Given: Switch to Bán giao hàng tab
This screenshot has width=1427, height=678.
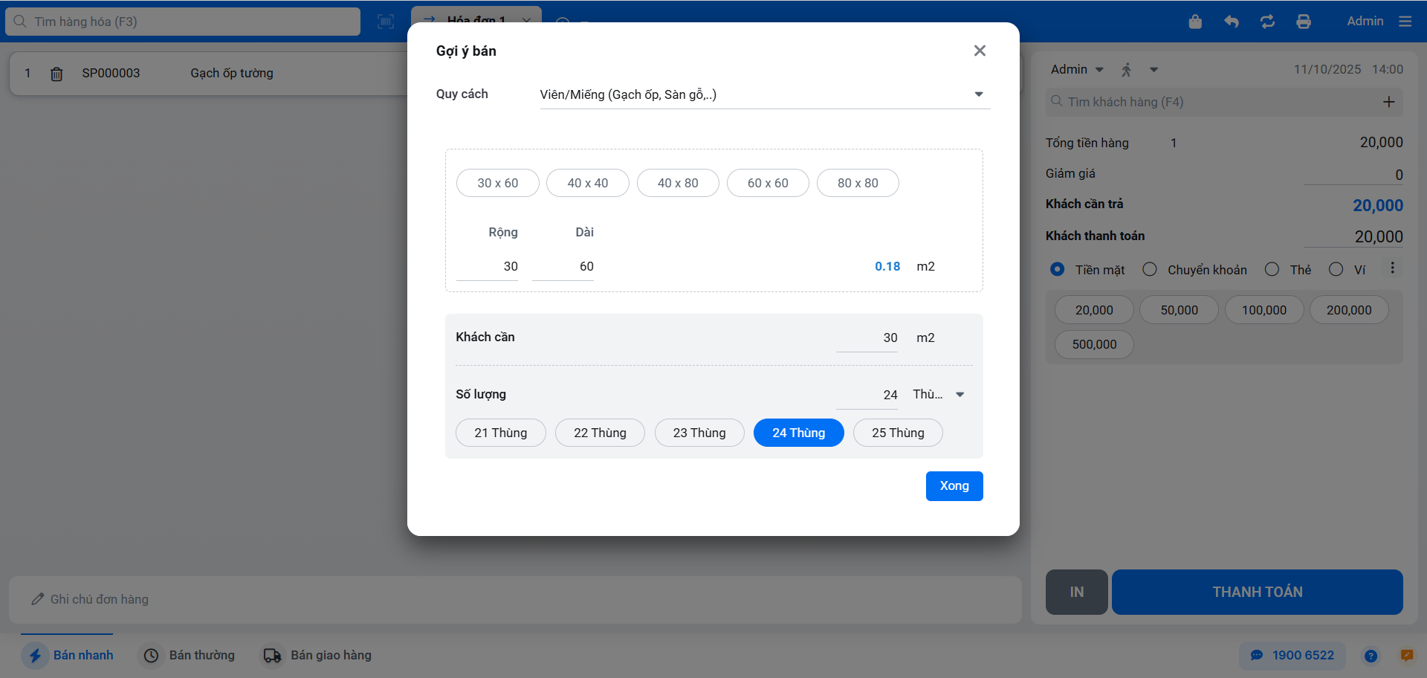Looking at the screenshot, I should pyautogui.click(x=317, y=655).
